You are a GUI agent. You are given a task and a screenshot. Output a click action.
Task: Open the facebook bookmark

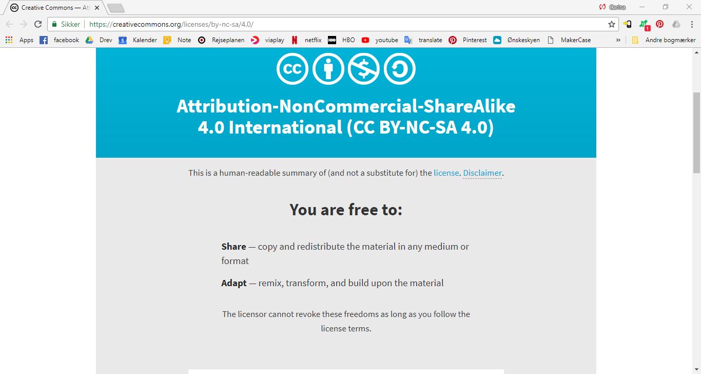pyautogui.click(x=60, y=40)
